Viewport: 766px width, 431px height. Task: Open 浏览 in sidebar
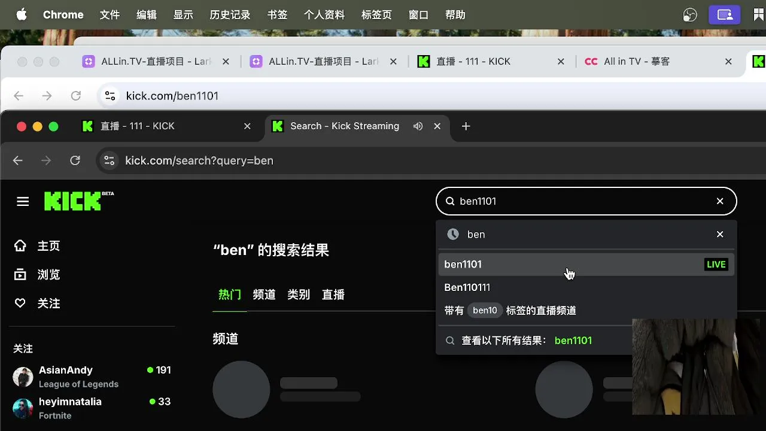(x=37, y=275)
